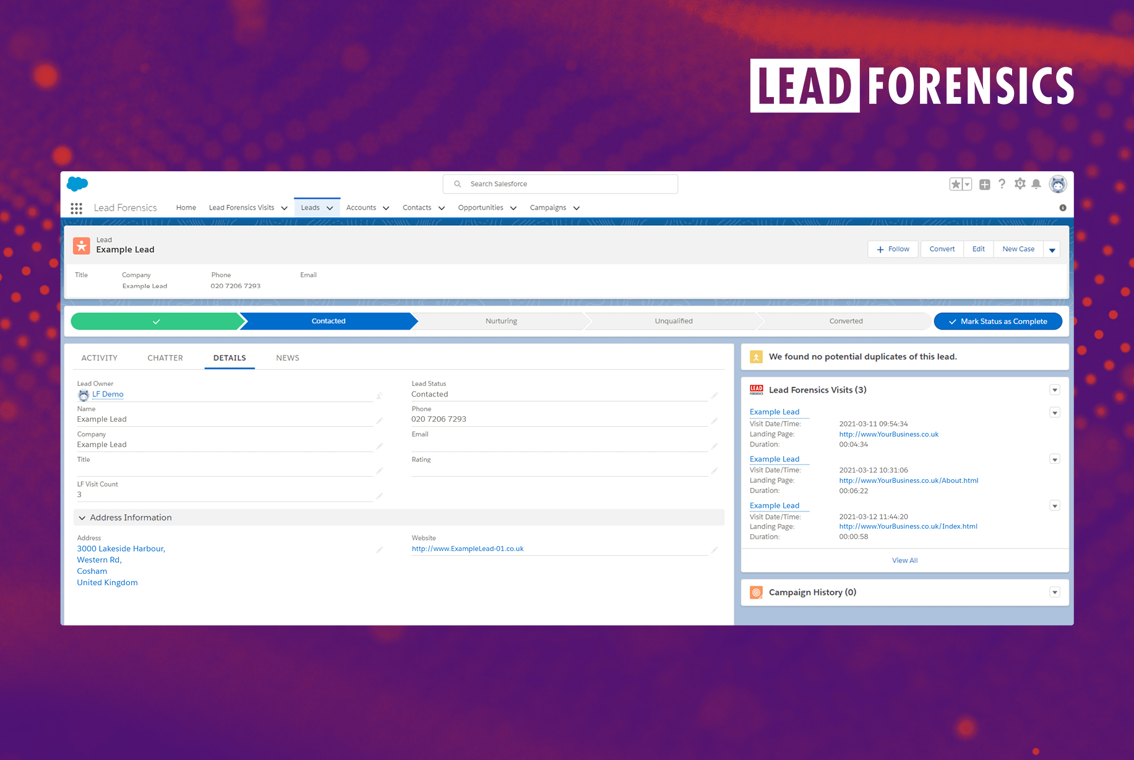Switch to the Chatter tab
This screenshot has width=1134, height=760.
click(165, 357)
